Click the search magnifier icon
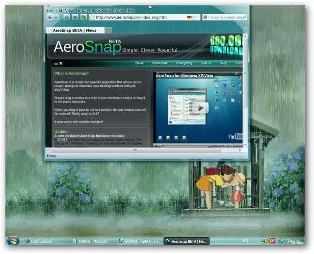 click(244, 18)
